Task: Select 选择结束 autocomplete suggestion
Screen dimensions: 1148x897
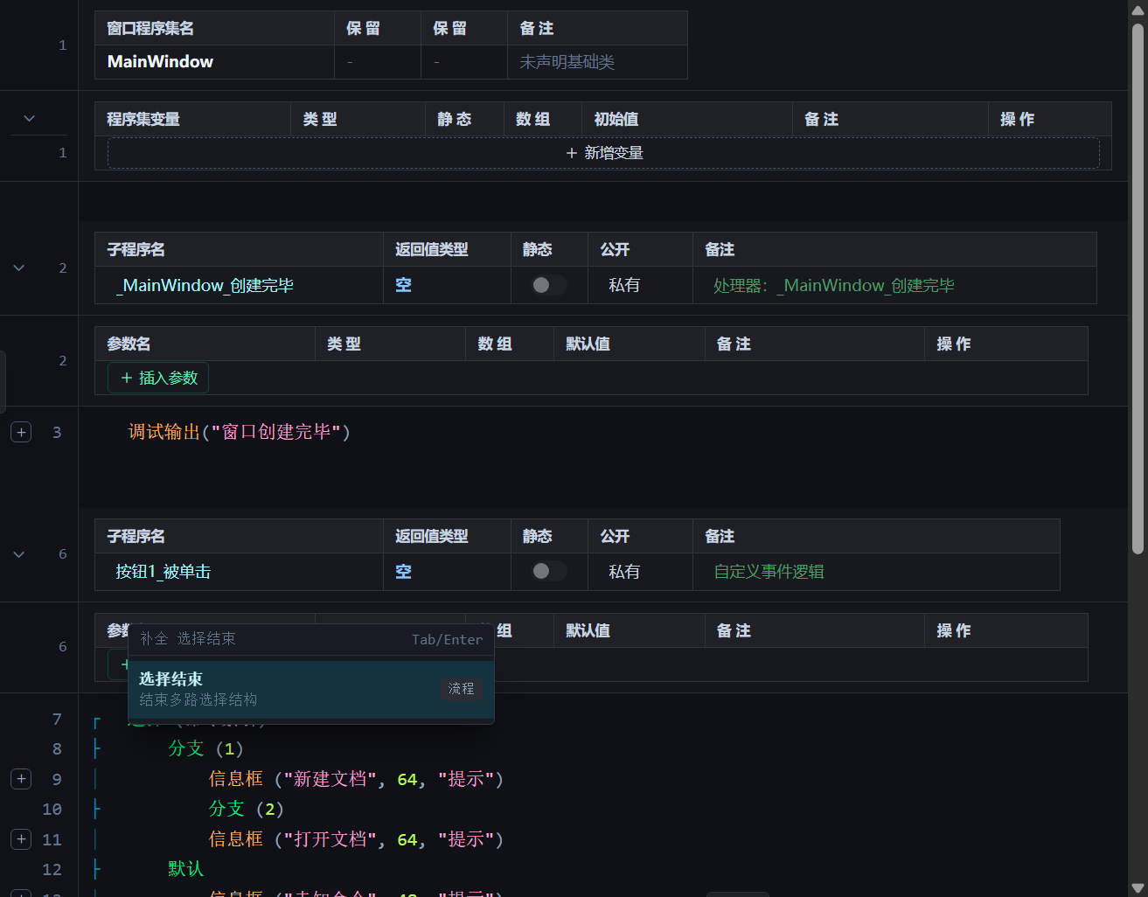Action: [x=311, y=689]
